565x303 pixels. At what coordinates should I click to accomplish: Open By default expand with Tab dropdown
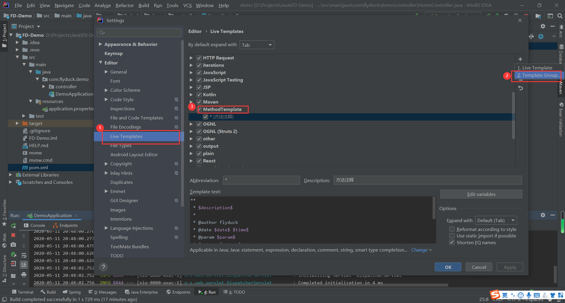(257, 45)
